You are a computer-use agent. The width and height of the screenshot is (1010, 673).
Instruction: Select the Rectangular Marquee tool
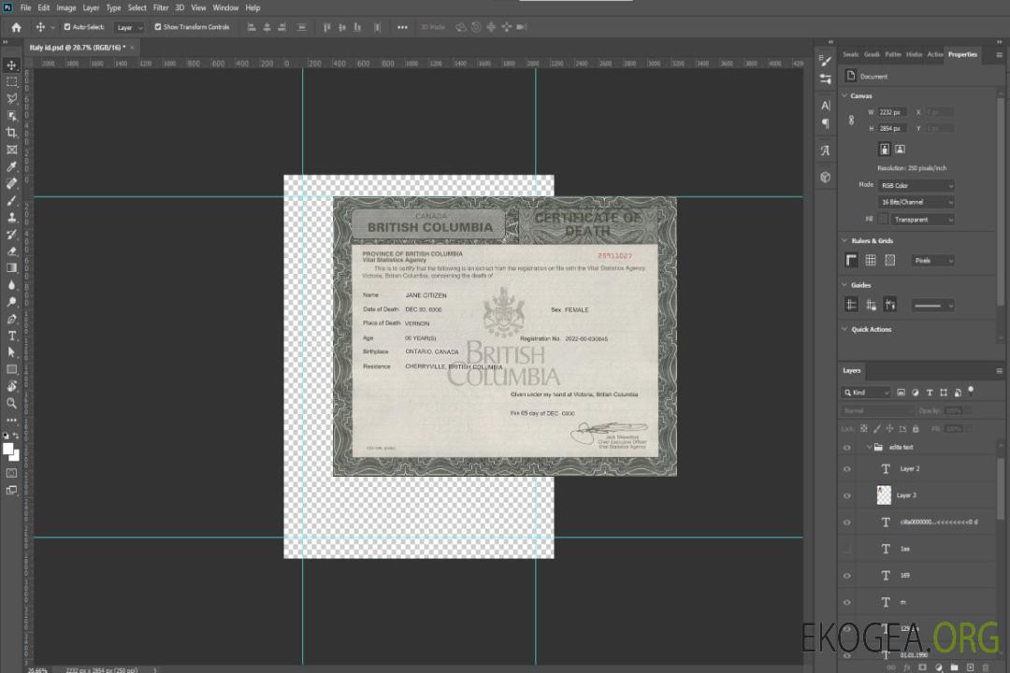pyautogui.click(x=11, y=82)
